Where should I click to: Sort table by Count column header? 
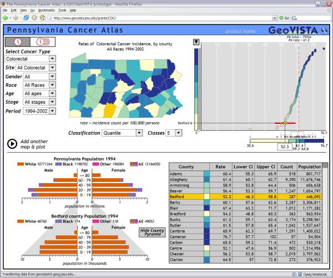(x=287, y=166)
